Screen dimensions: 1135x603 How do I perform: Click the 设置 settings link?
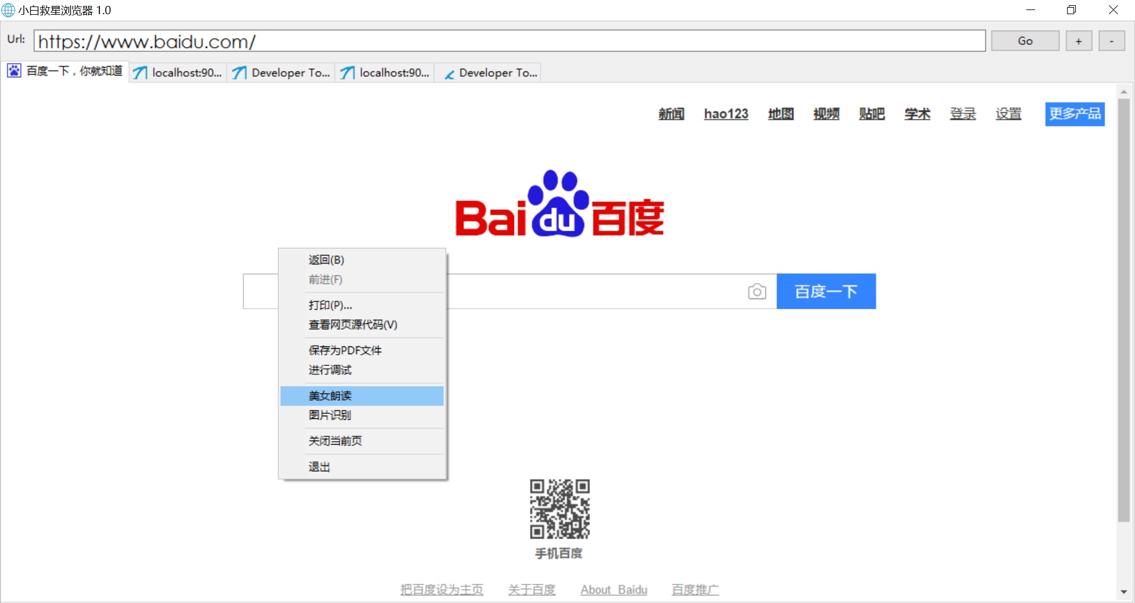[1008, 114]
